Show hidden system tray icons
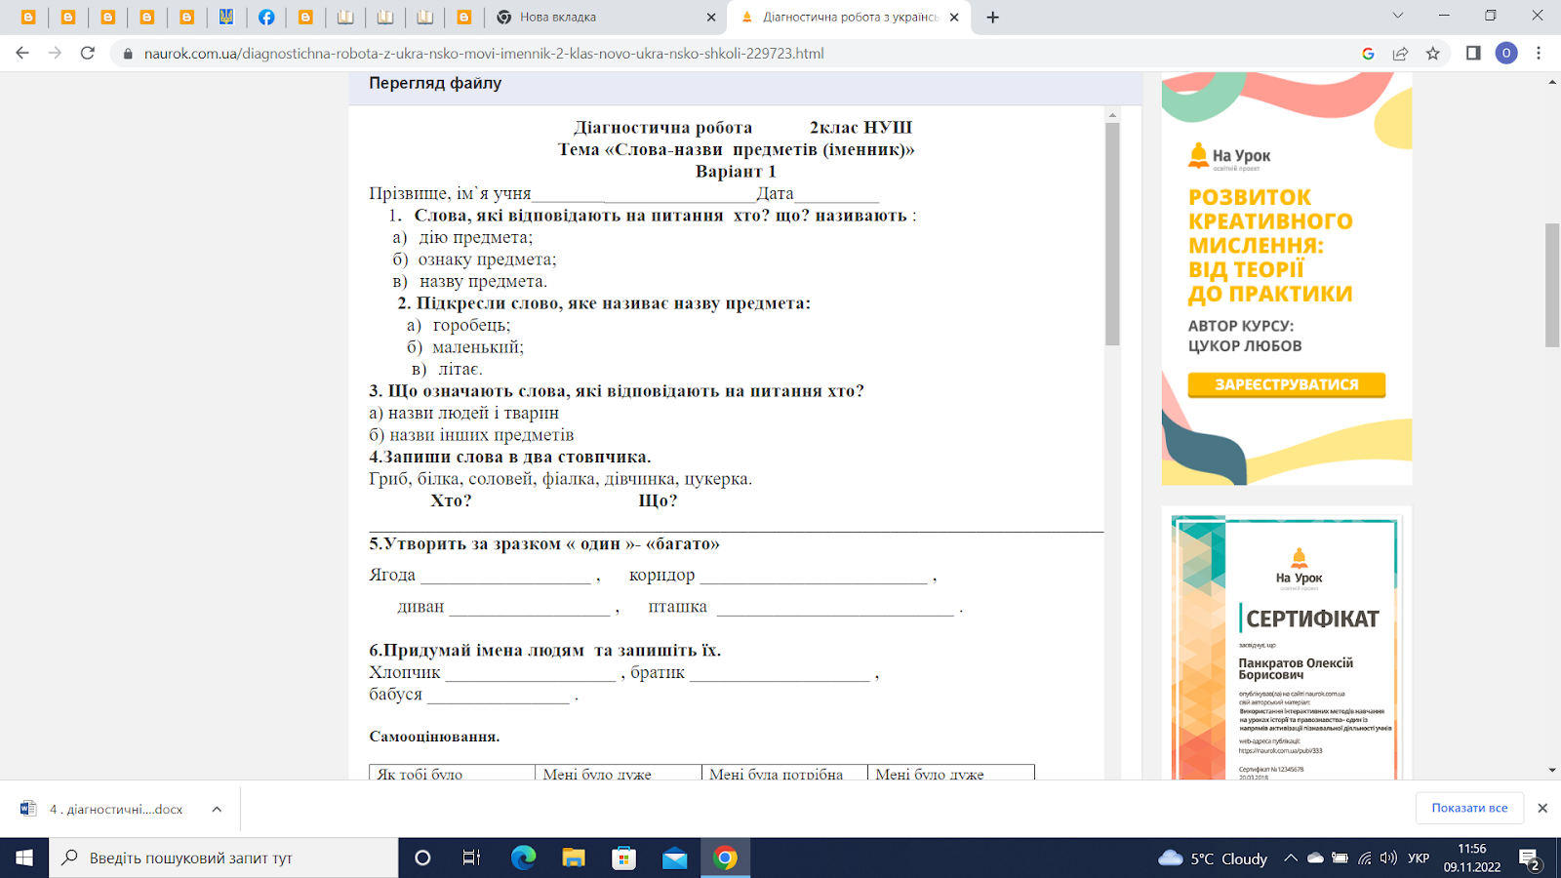This screenshot has height=878, width=1561. click(x=1291, y=858)
